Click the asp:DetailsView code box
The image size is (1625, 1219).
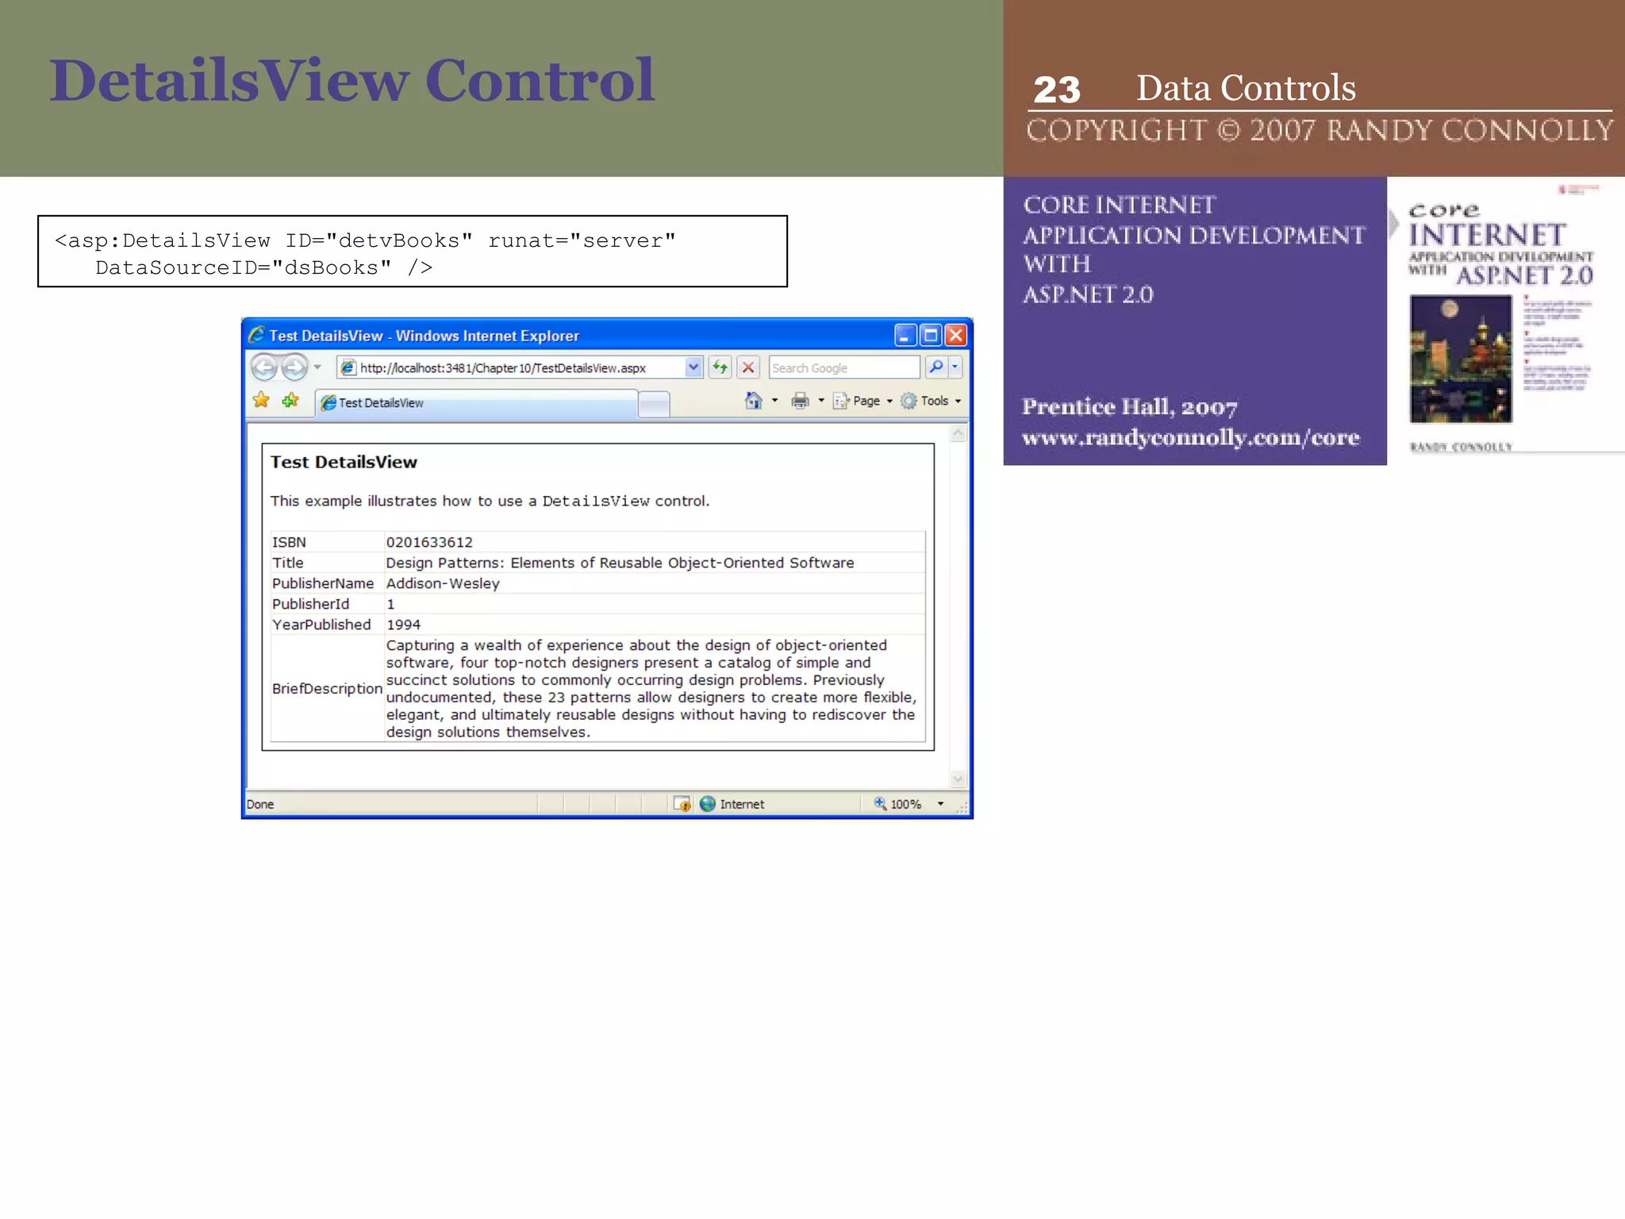click(x=413, y=251)
